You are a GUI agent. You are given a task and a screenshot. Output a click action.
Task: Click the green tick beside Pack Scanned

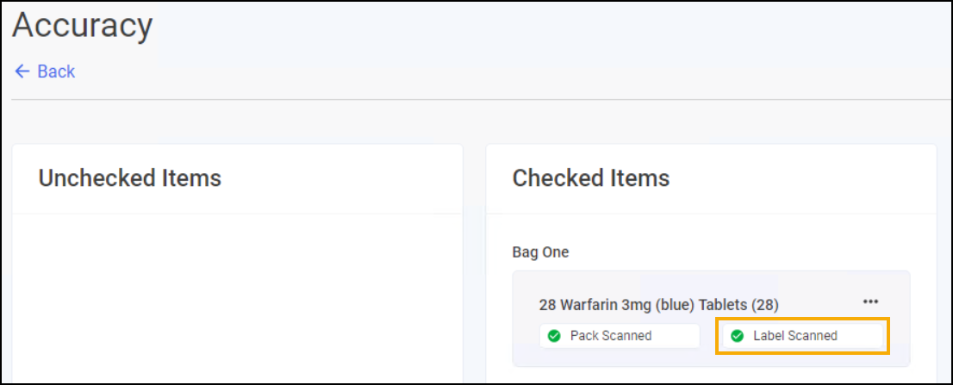tap(554, 336)
